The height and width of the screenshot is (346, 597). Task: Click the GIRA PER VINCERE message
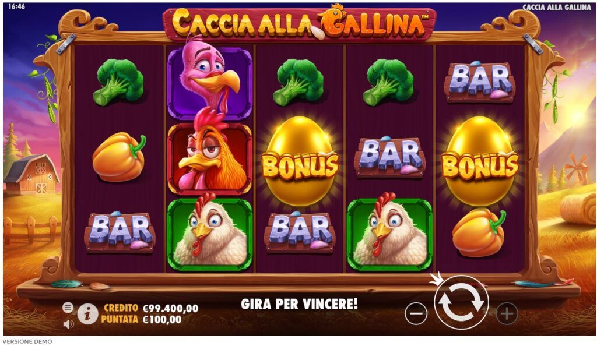tap(299, 304)
